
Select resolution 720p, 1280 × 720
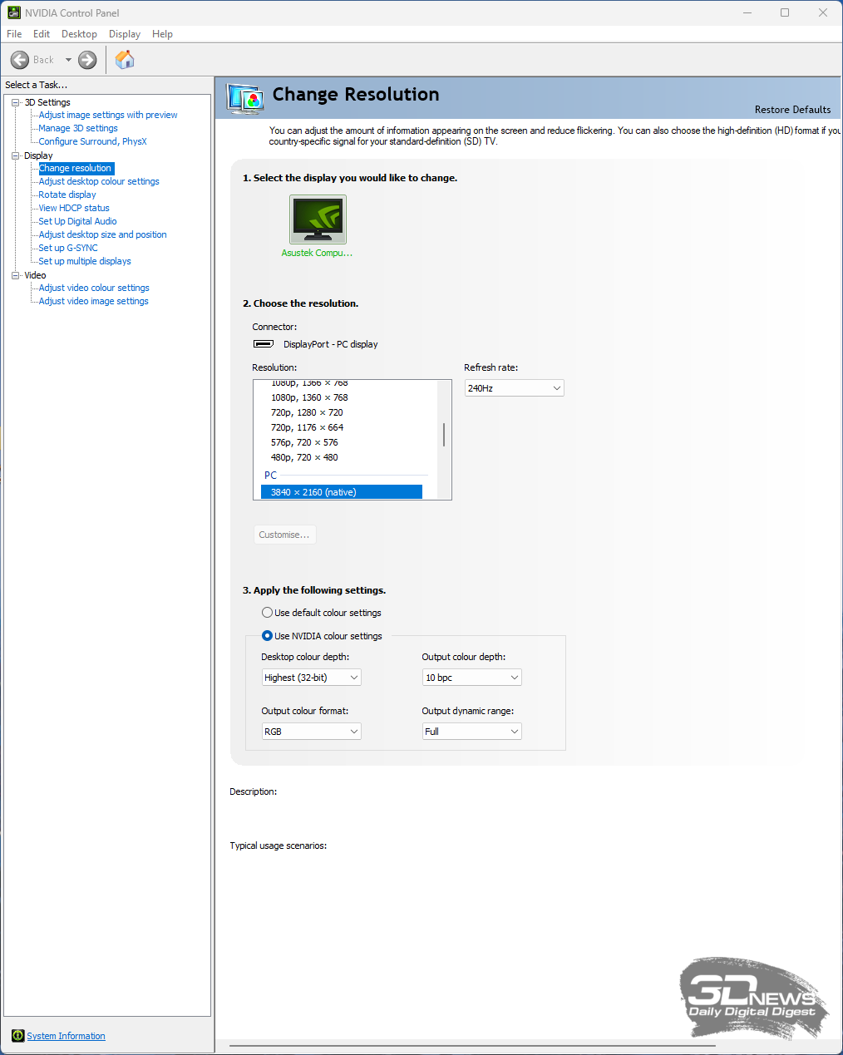point(307,412)
